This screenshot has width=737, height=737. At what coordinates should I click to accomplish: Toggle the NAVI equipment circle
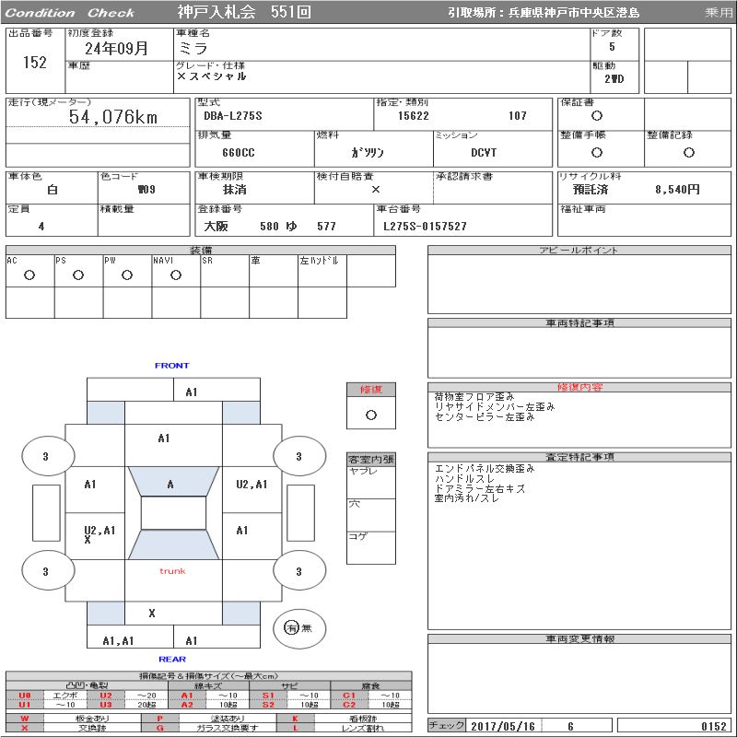pos(176,275)
